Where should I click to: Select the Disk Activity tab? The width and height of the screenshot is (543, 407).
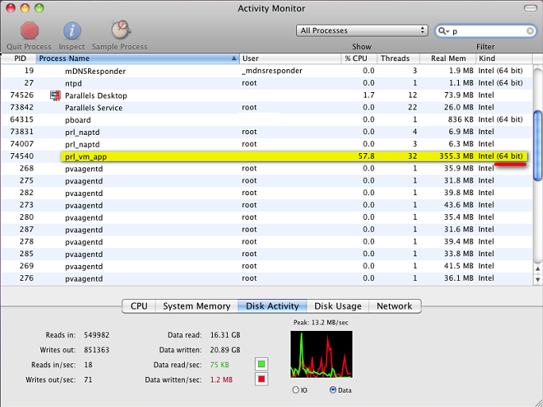[272, 306]
